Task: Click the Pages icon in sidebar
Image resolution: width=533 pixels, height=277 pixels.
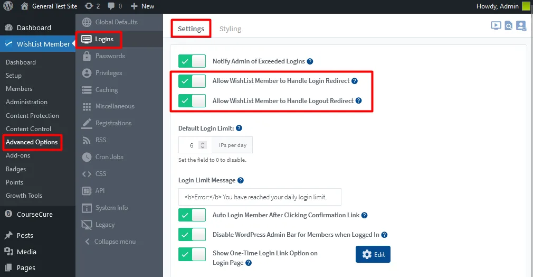Action: click(x=8, y=267)
